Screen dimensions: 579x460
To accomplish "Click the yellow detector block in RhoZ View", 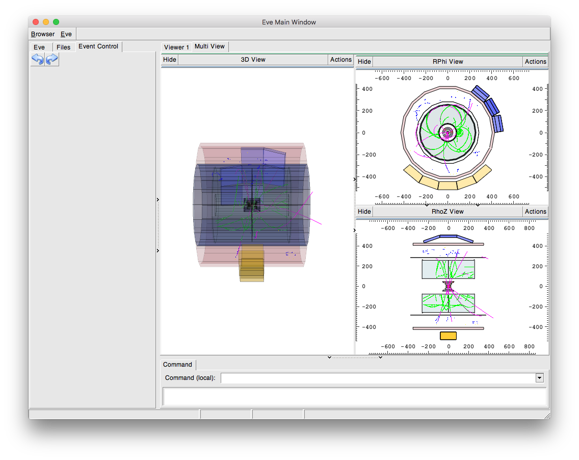I will [448, 336].
